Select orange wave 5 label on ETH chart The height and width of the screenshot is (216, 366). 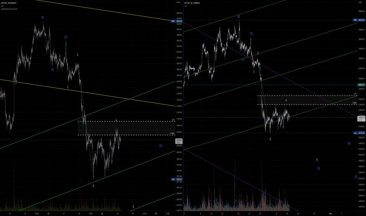tap(133, 207)
